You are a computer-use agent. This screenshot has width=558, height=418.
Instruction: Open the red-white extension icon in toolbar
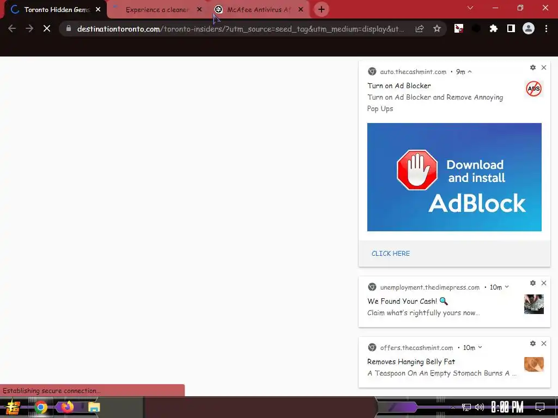tap(459, 29)
